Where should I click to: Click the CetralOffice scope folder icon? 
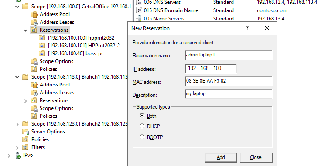pyautogui.click(x=25, y=7)
